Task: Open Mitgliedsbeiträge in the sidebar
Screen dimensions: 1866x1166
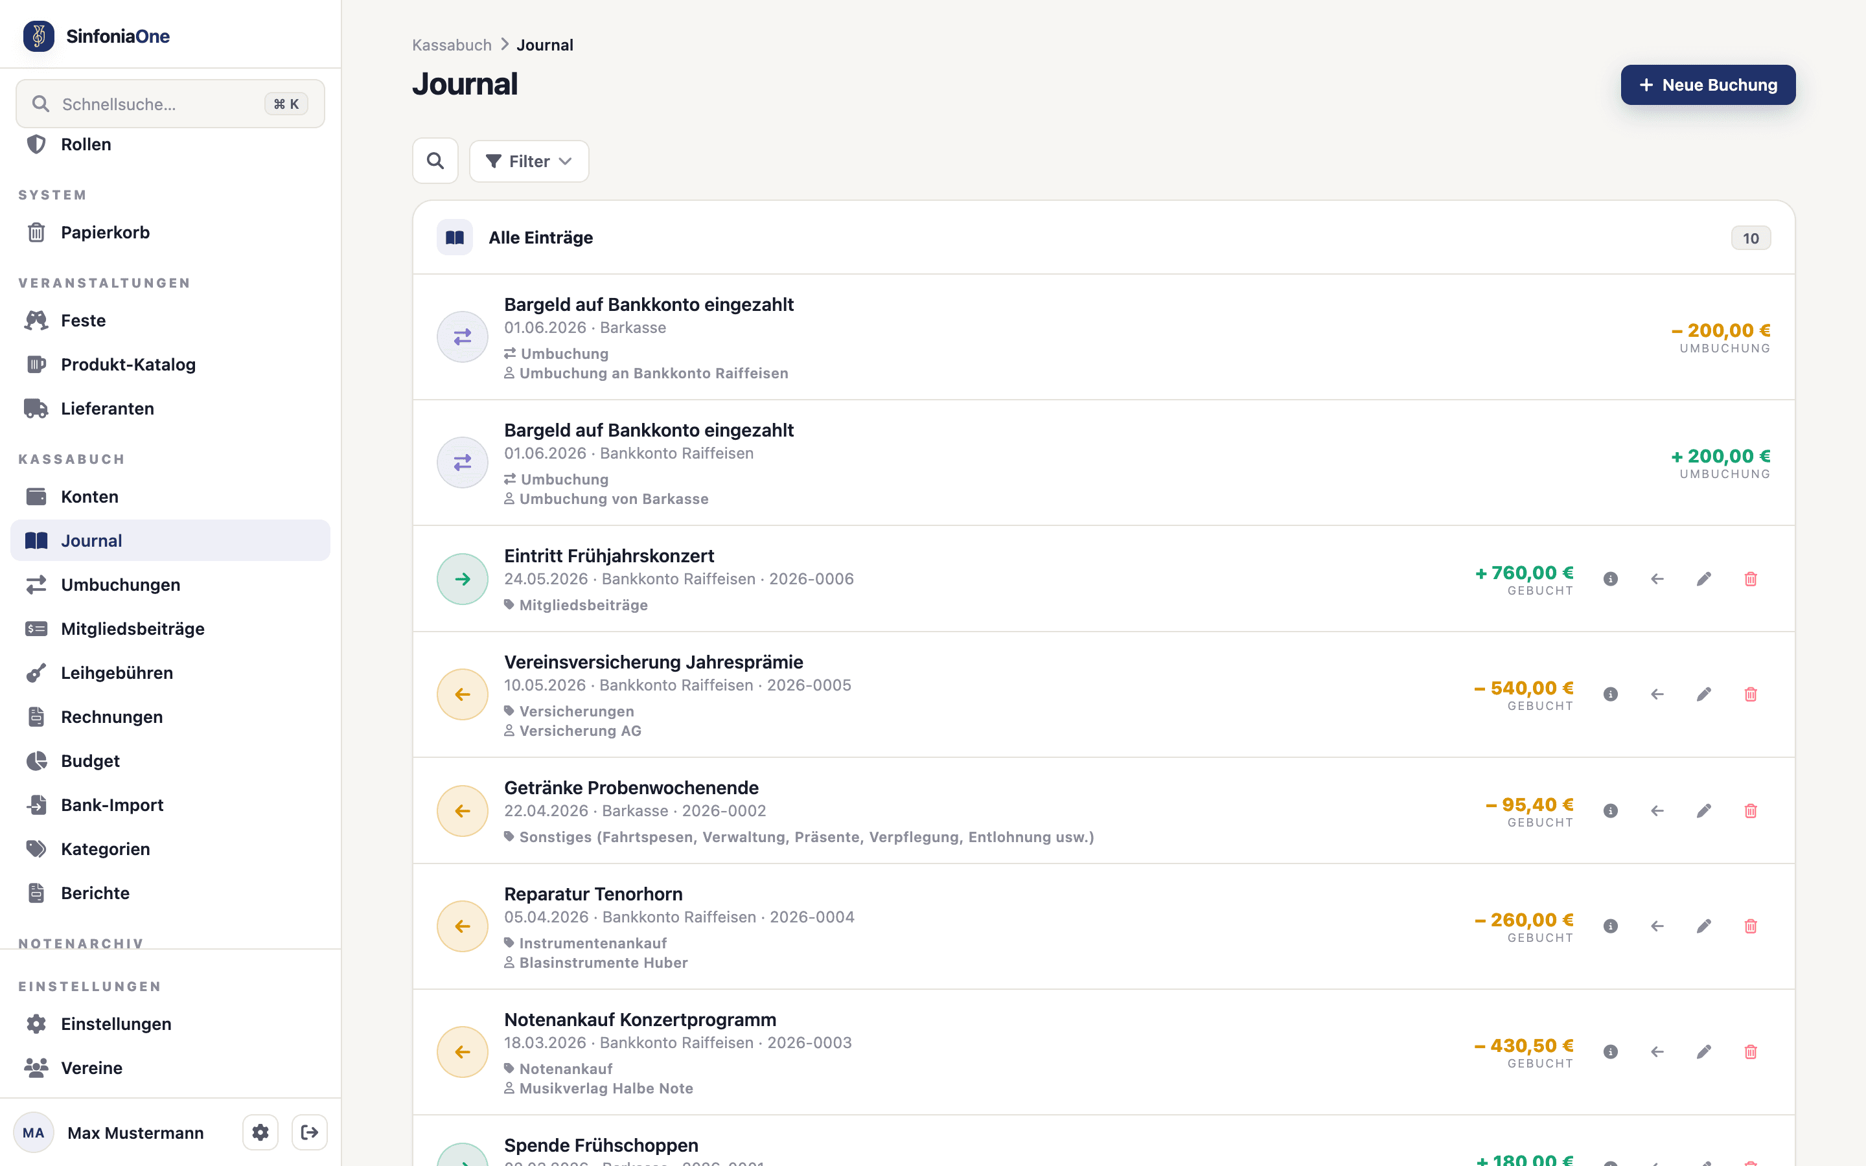Action: tap(170, 628)
